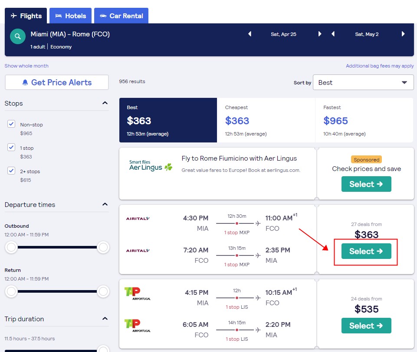The width and height of the screenshot is (417, 352).
Task: Click the Sat, Apr 25 departure date
Action: (x=283, y=34)
